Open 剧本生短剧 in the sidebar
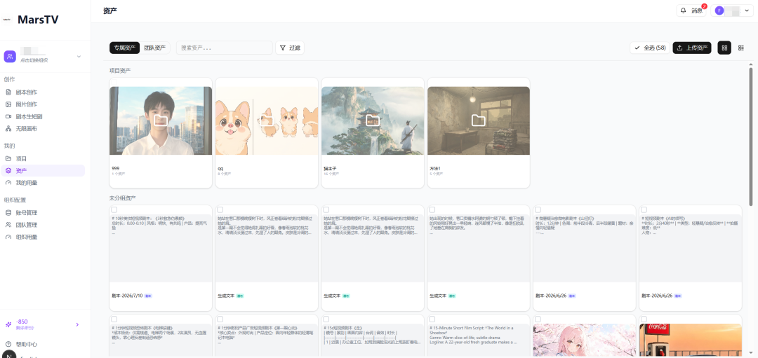Viewport: 758px width, 358px height. [x=29, y=116]
